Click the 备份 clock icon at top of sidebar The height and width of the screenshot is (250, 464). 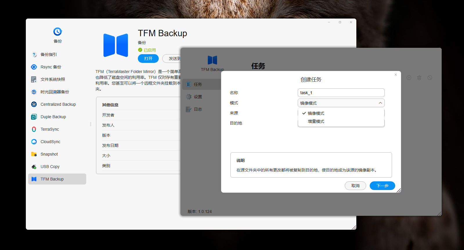57,31
